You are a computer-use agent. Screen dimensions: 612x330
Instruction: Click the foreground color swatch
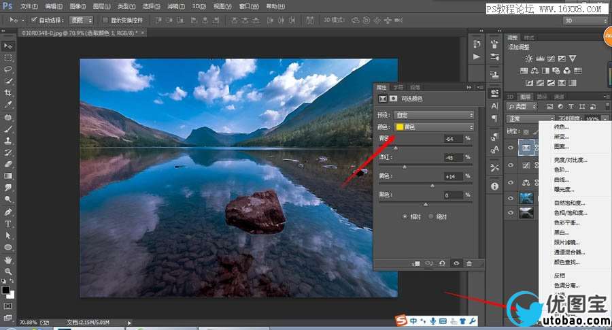pos(5,289)
